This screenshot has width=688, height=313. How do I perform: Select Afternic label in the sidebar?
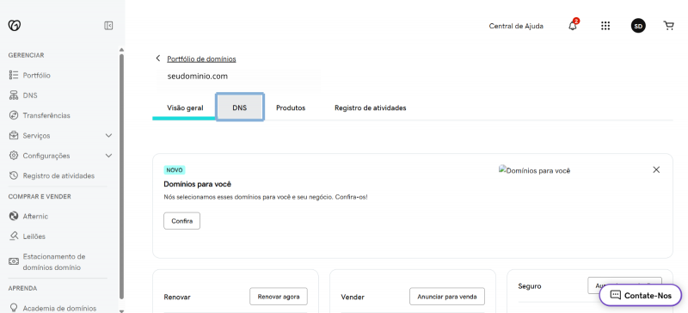point(35,217)
